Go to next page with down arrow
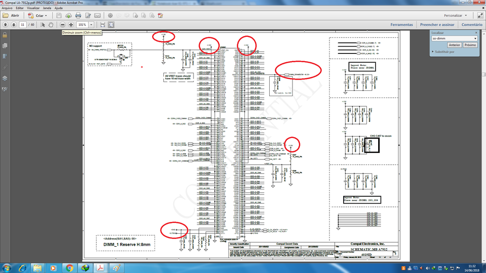Screen dimensions: 486x273 (x=14, y=24)
